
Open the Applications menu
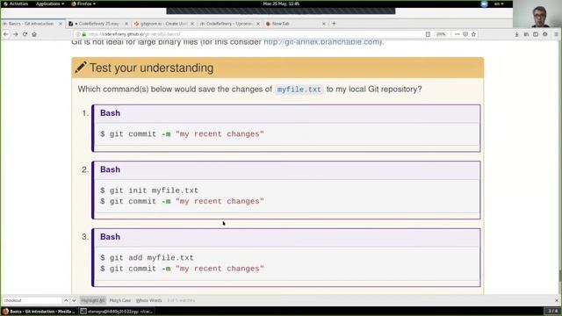click(x=50, y=4)
